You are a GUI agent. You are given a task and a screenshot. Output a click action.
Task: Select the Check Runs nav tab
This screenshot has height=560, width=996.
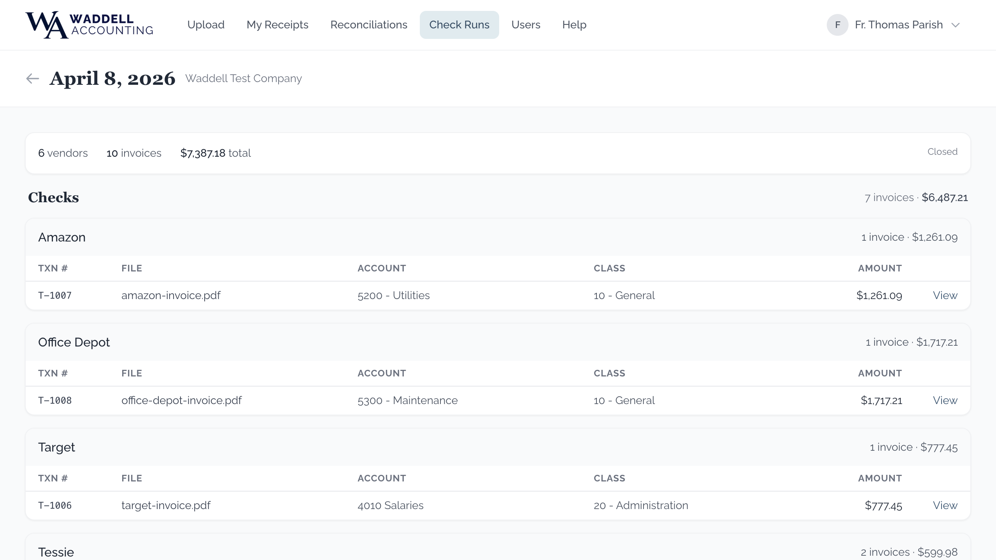click(459, 25)
